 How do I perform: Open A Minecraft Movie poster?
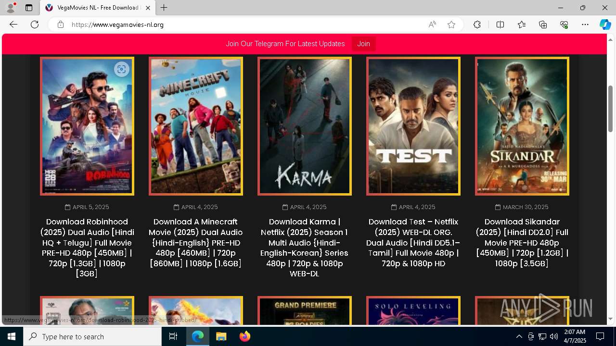point(196,126)
